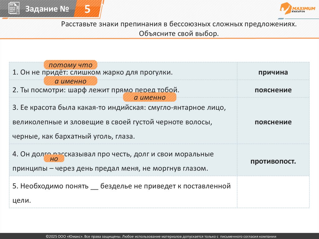This screenshot has height=239, width=319.
Task: Select sentence 5 'Необходимо понять'
Action: 121,186
